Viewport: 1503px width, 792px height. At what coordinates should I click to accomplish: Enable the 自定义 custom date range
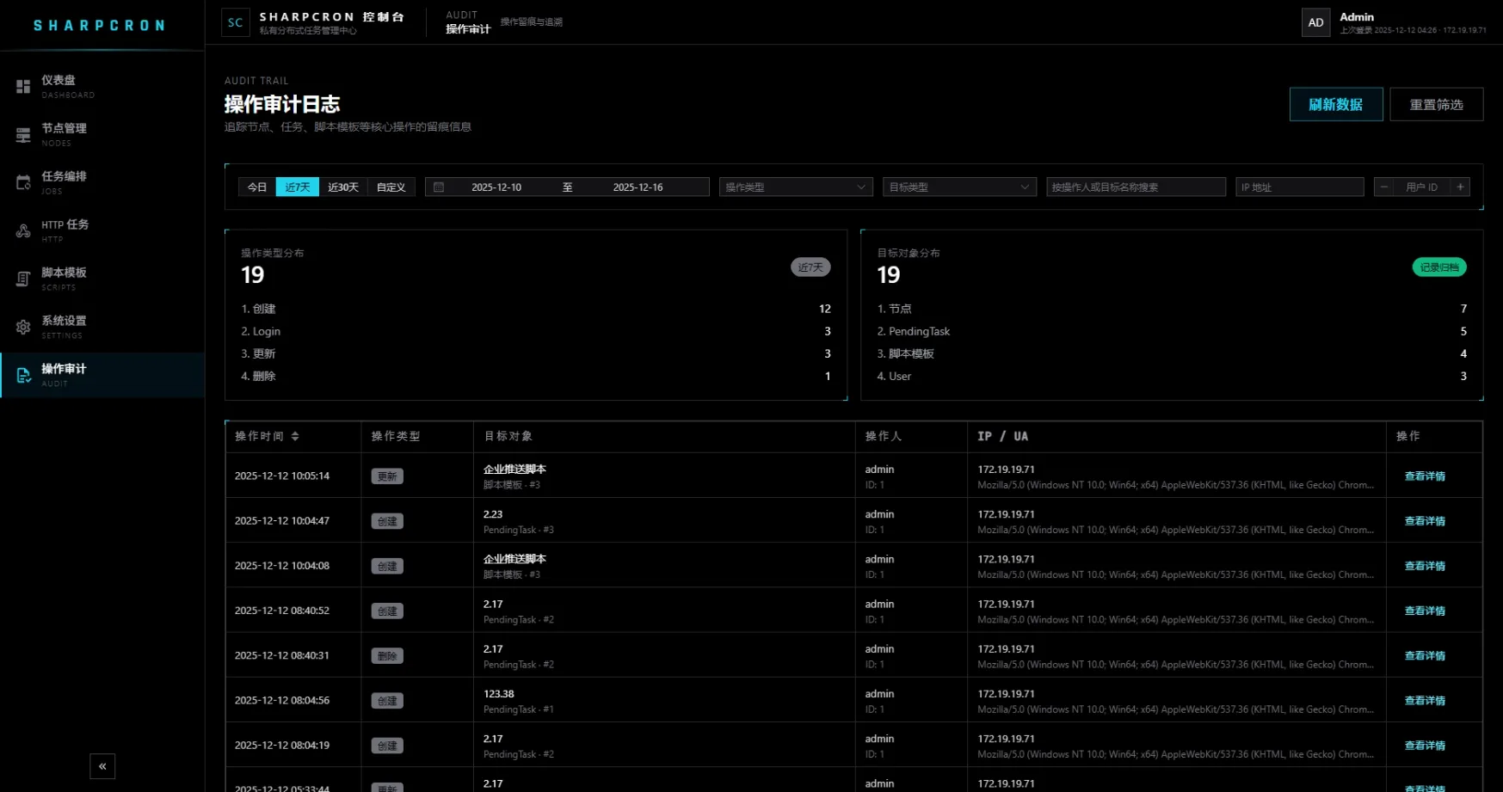pyautogui.click(x=391, y=187)
